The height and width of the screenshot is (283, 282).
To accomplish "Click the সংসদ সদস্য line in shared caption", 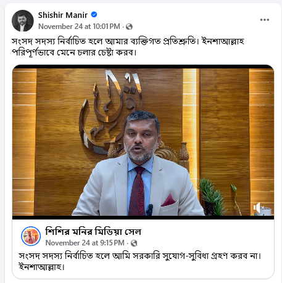I will tap(140, 256).
